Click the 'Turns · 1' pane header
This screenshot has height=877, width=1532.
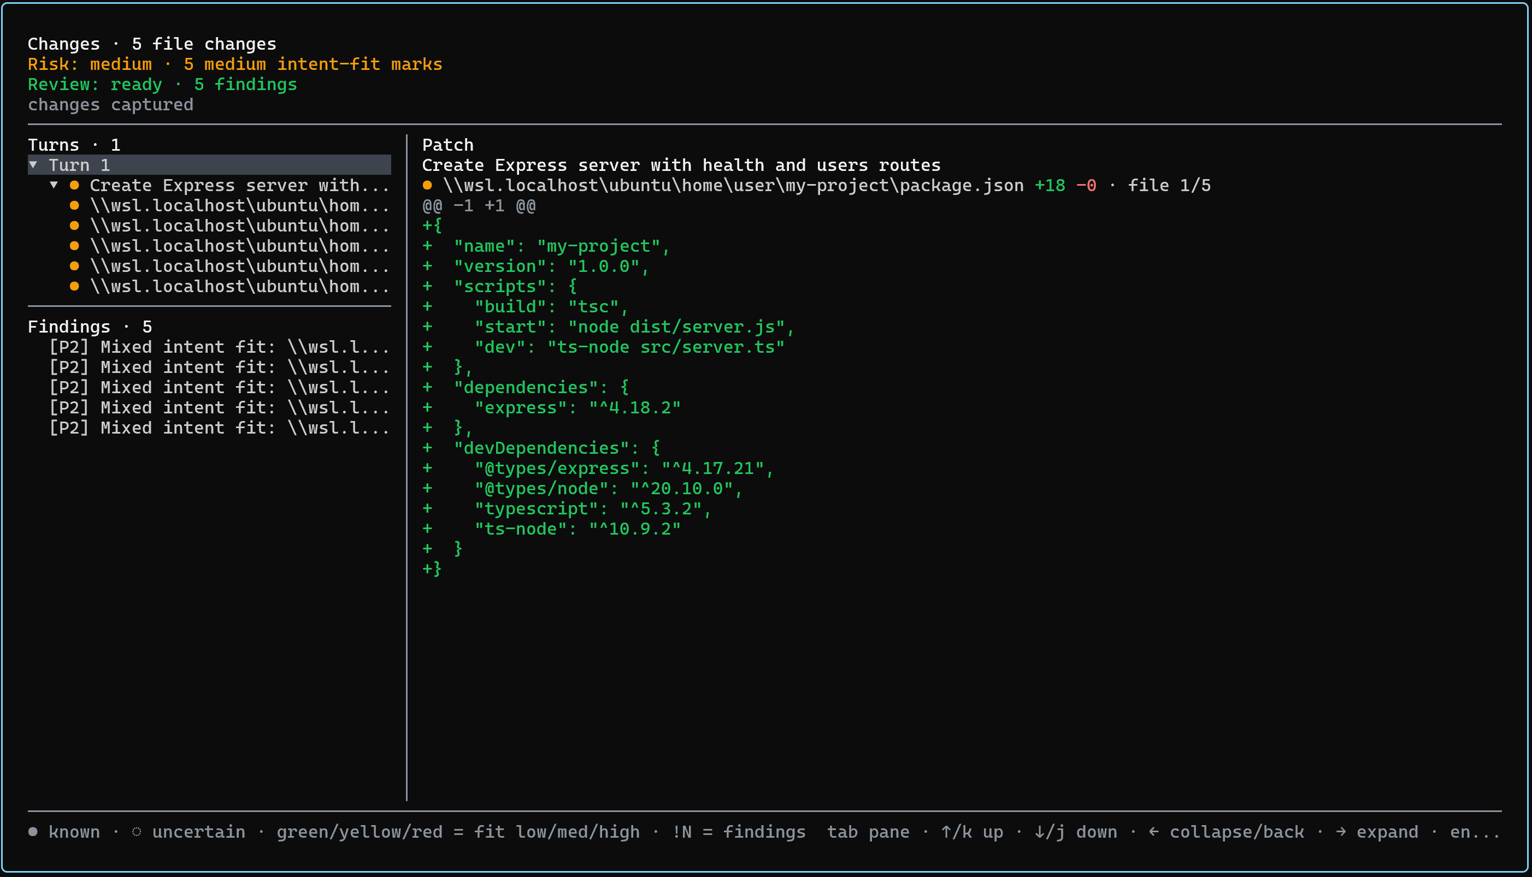tap(74, 145)
